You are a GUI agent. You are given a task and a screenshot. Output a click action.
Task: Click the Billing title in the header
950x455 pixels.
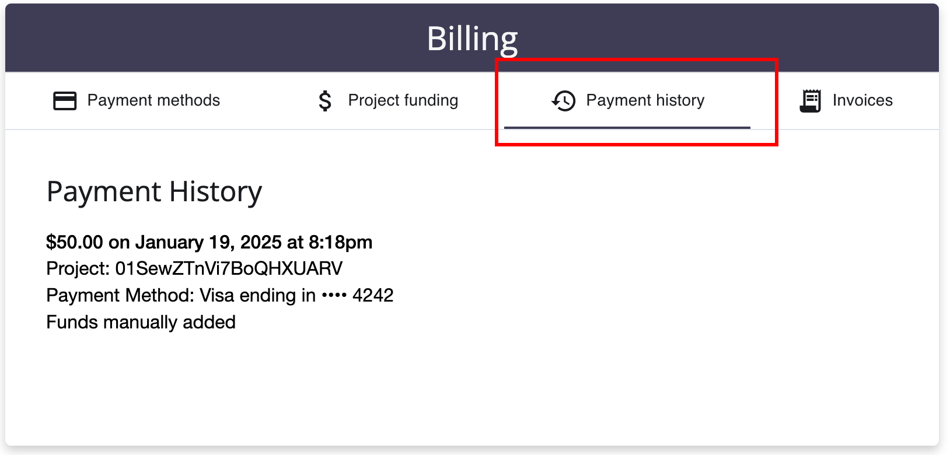[x=472, y=39]
